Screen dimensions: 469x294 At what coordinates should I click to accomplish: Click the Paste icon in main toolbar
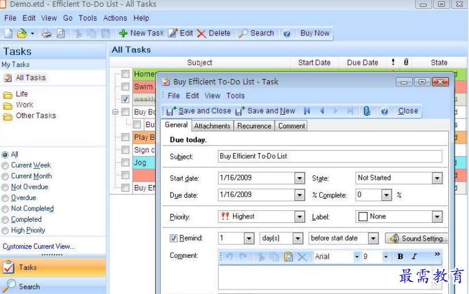[x=106, y=33]
